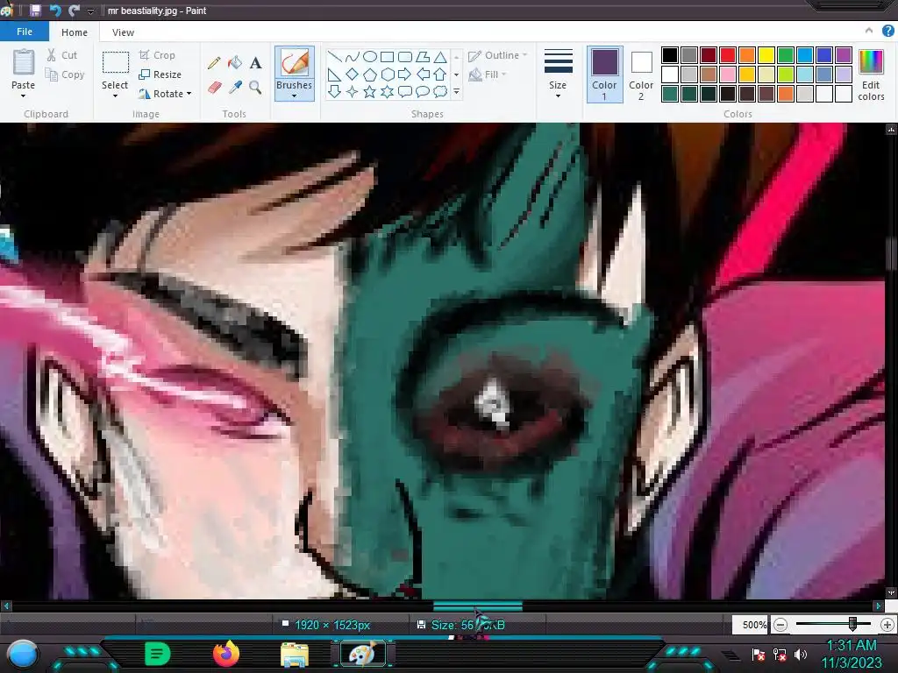Choose the Oval shape
The height and width of the screenshot is (673, 898).
pos(370,57)
